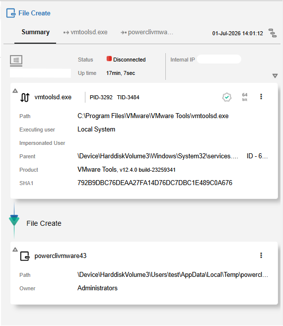Viewport: 283px width, 326px height.
Task: Click the Administrators owner value
Action: [x=97, y=288]
